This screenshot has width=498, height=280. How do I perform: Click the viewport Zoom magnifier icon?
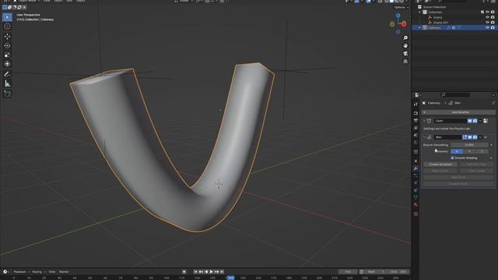point(405,38)
